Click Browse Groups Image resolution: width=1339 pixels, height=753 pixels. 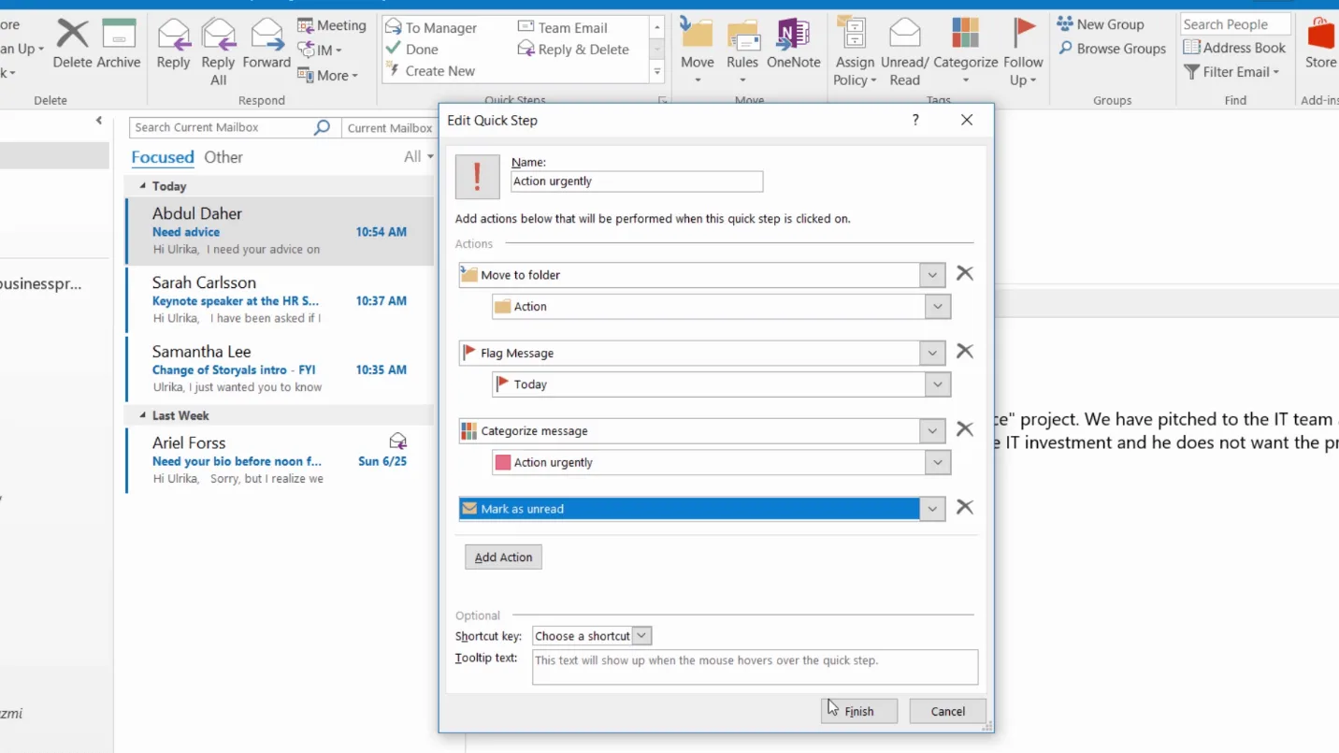coord(1112,48)
